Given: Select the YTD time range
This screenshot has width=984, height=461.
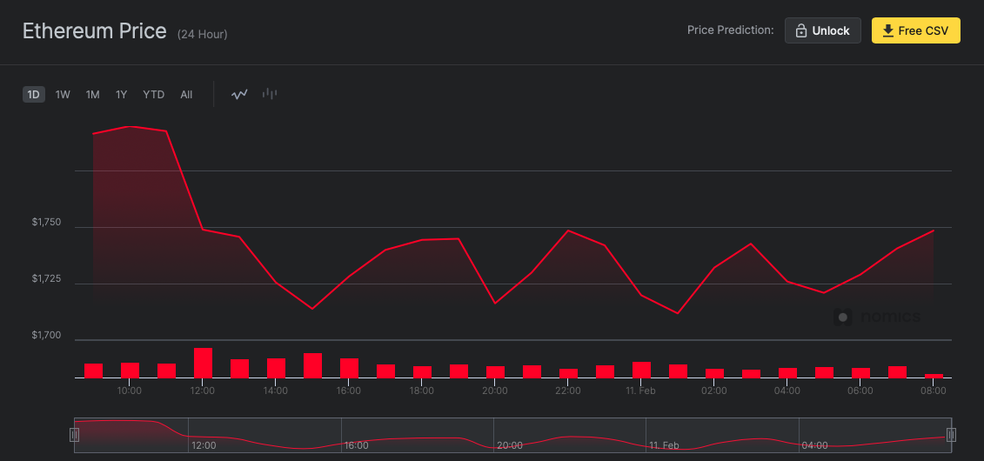Looking at the screenshot, I should point(154,95).
